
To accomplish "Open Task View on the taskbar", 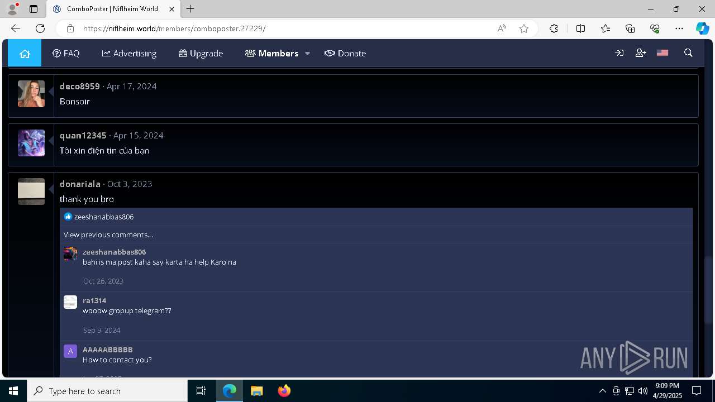I will coord(201,391).
